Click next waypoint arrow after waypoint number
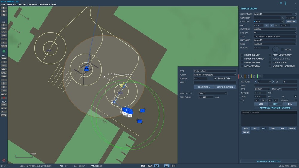This screenshot has width=299, height=168. point(273,82)
